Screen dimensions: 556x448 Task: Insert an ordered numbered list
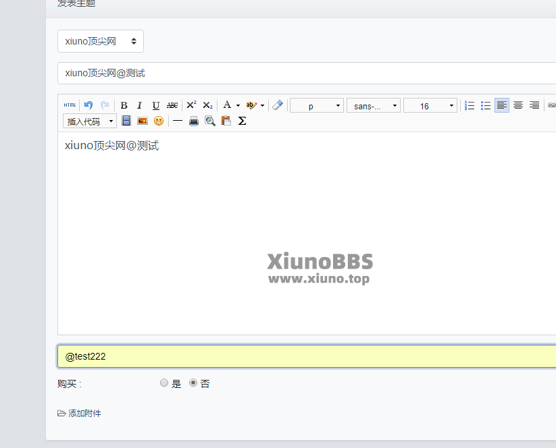(470, 105)
